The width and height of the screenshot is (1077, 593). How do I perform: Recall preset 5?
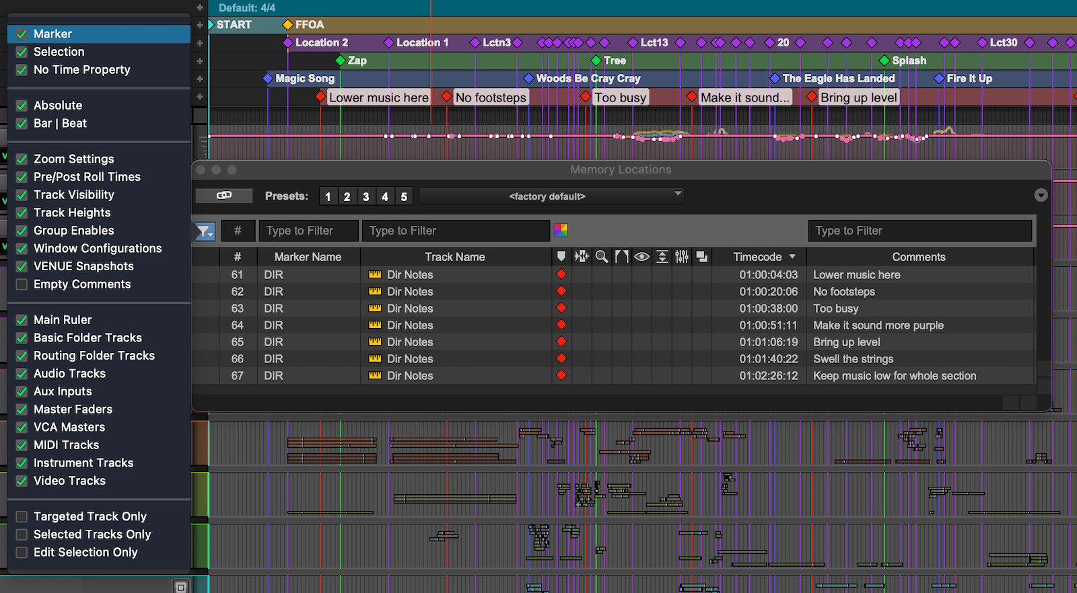point(403,196)
